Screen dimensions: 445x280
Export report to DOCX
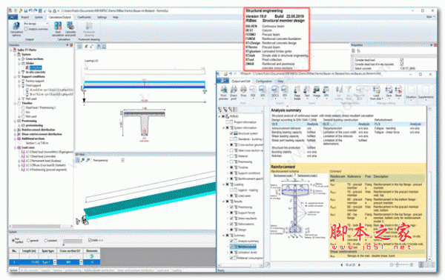pos(274,92)
